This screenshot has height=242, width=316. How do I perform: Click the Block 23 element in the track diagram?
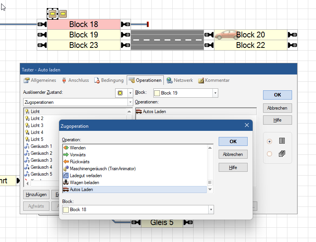(x=83, y=45)
